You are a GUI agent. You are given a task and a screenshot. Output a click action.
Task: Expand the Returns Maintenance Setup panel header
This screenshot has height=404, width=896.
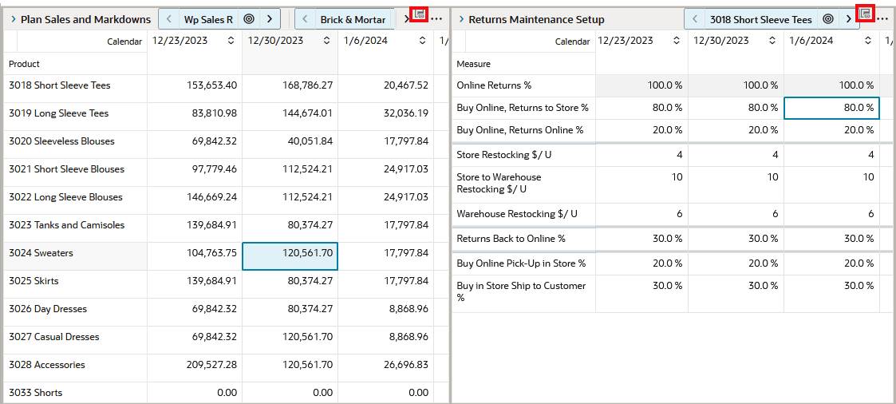[x=461, y=19]
